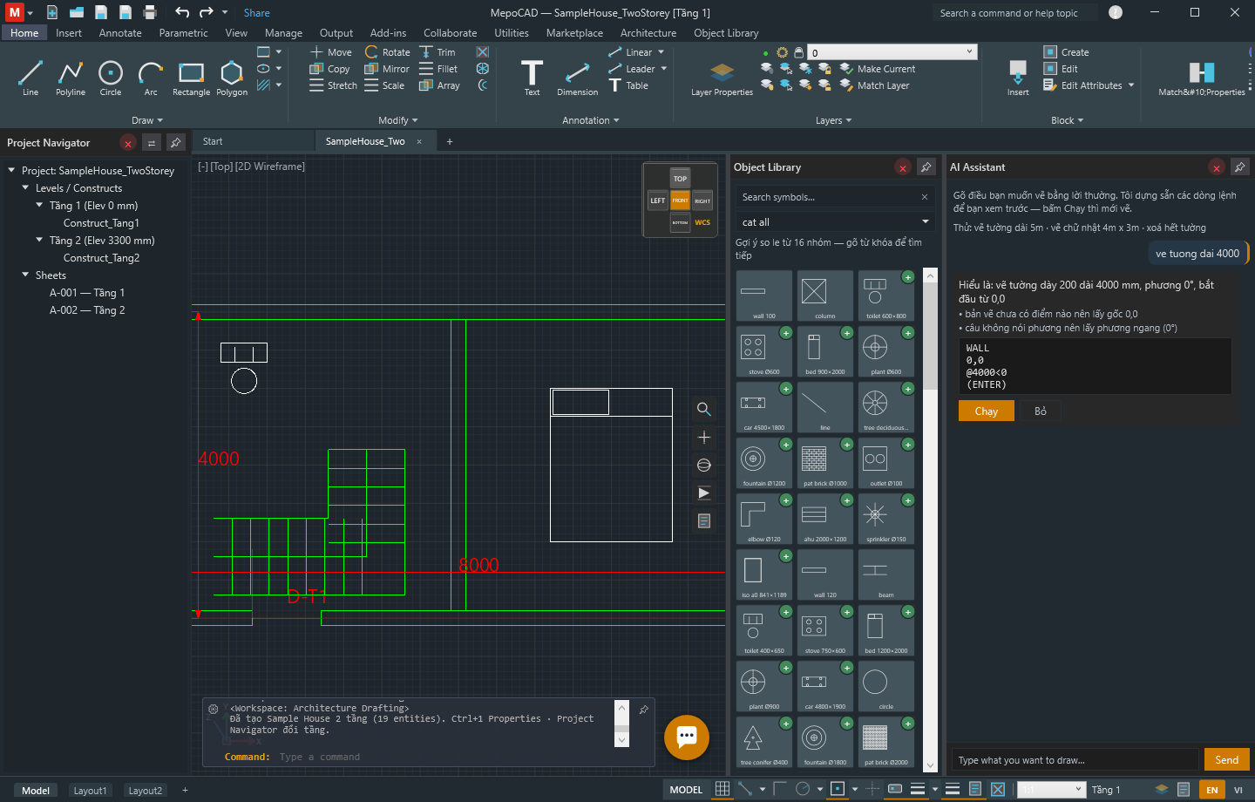Click the Trim tool
This screenshot has height=802, width=1255.
click(438, 52)
